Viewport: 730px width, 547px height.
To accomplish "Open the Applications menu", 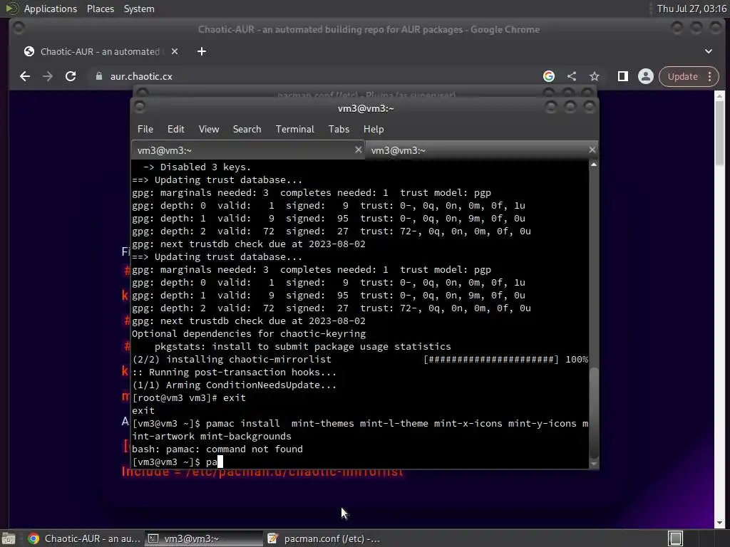I will [51, 9].
